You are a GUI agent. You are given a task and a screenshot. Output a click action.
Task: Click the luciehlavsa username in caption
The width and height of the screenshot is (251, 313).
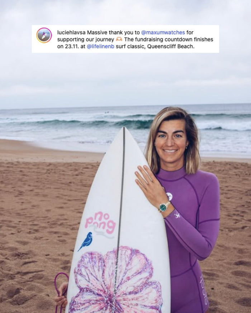click(71, 32)
